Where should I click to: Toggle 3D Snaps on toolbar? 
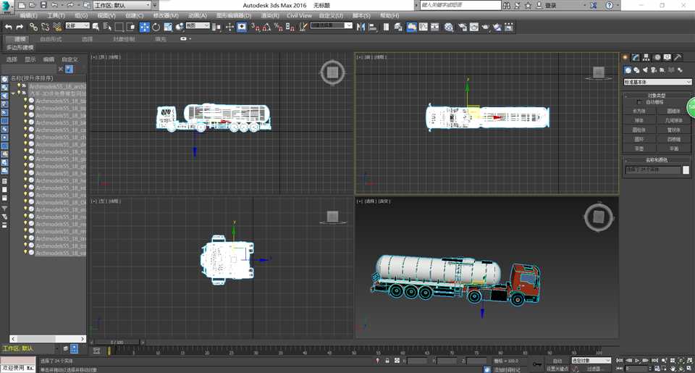tap(256, 27)
